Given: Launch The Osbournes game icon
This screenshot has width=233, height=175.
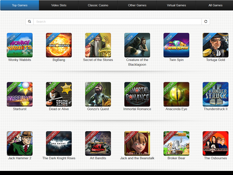Looking at the screenshot, I should click(216, 143).
